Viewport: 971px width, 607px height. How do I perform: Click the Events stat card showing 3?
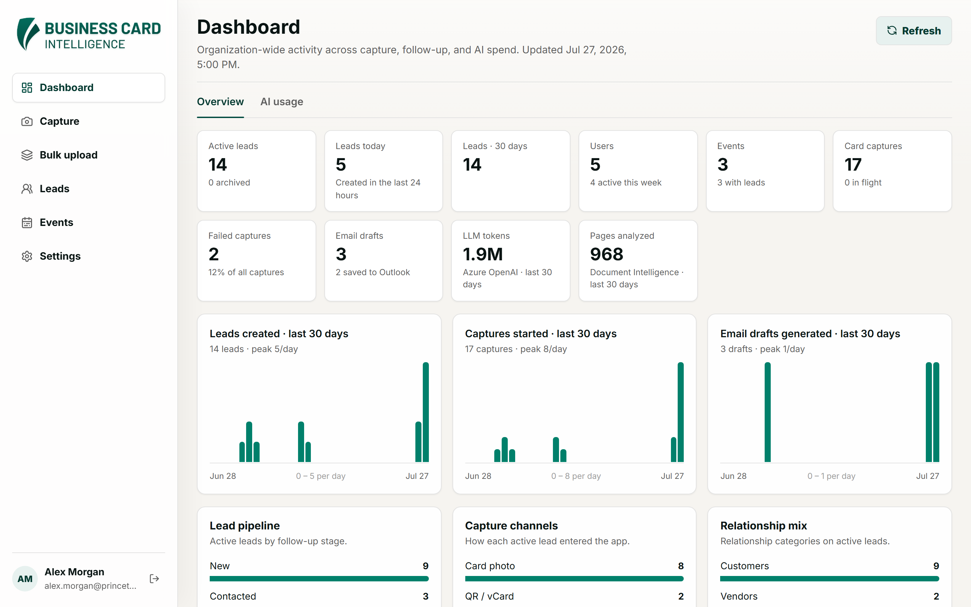[765, 171]
